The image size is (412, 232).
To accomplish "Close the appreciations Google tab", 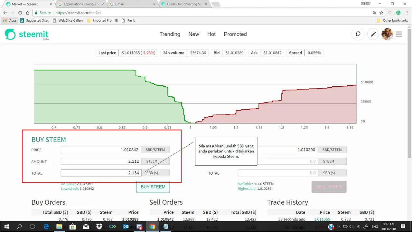I will [x=102, y=4].
